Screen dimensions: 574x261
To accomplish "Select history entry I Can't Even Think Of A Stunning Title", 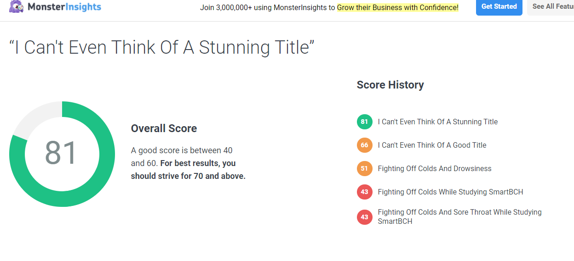I will point(438,122).
